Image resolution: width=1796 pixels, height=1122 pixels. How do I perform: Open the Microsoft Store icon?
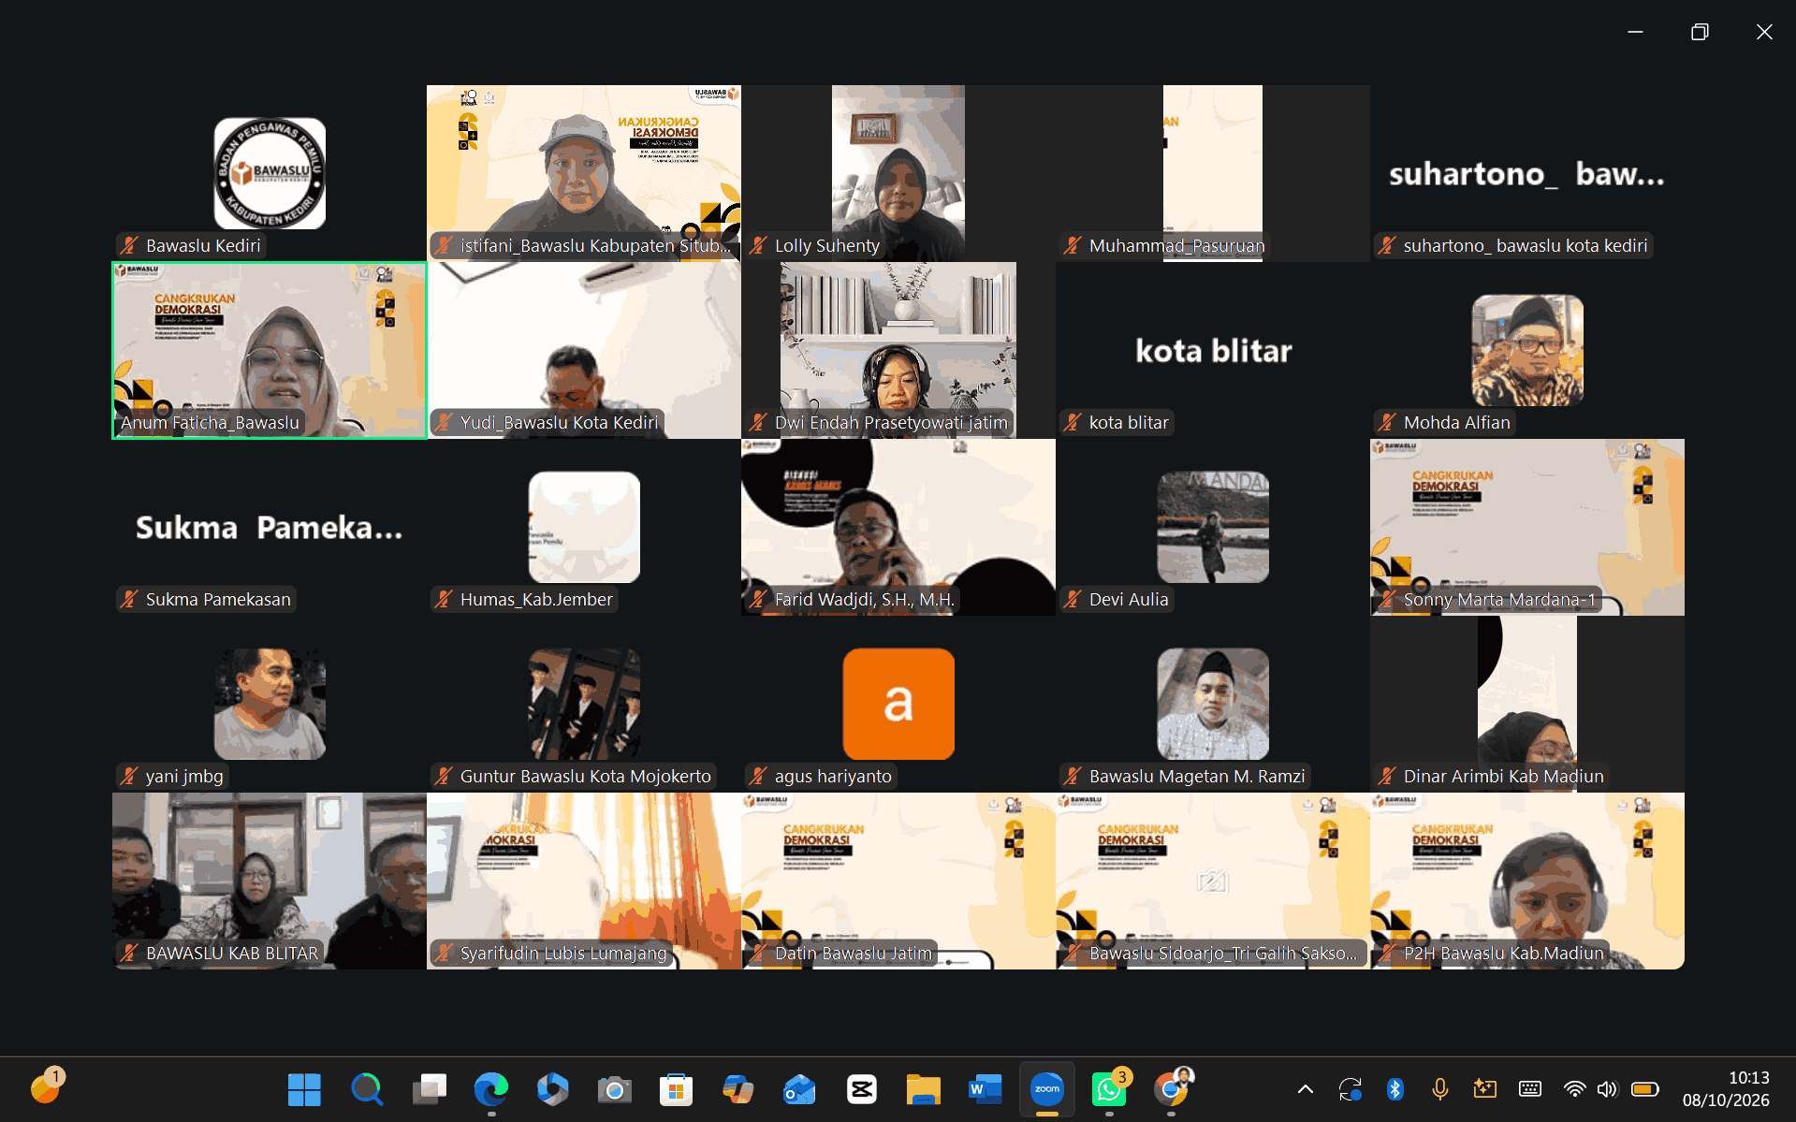pyautogui.click(x=676, y=1089)
